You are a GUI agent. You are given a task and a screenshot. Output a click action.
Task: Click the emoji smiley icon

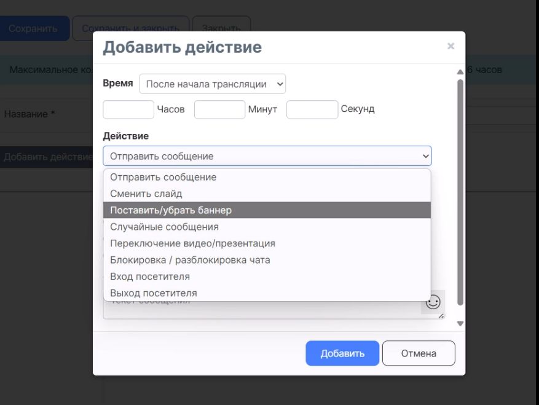(x=433, y=302)
